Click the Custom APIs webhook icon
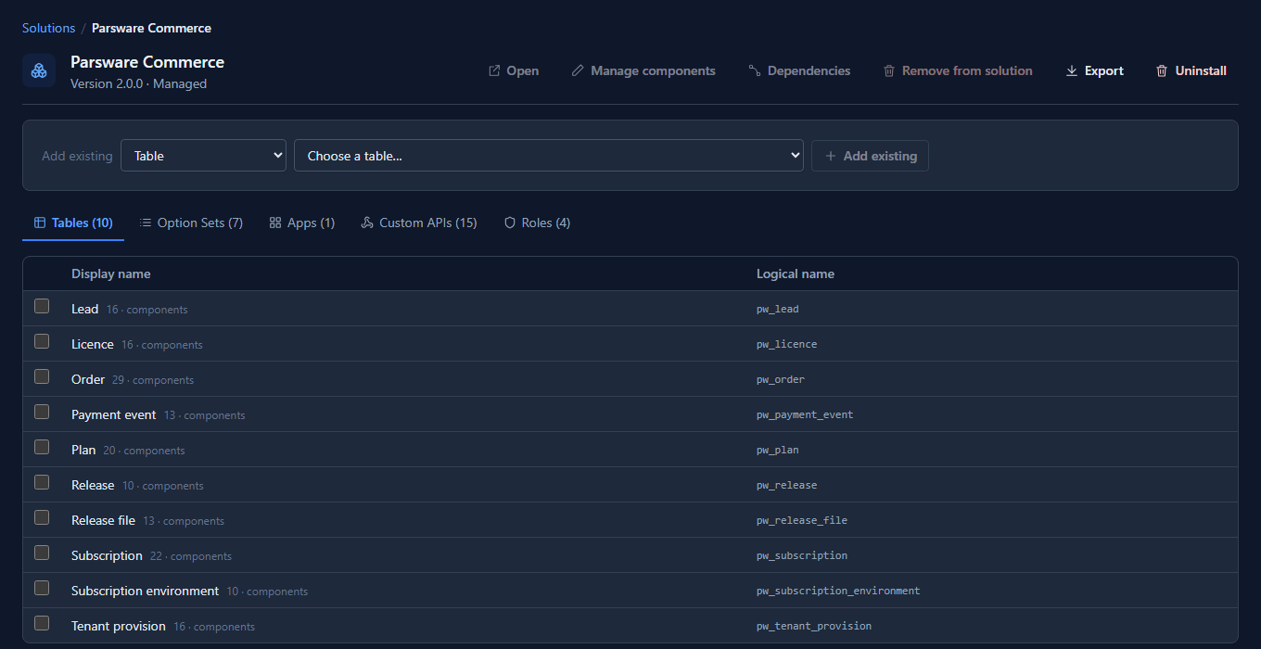The height and width of the screenshot is (649, 1261). point(367,223)
